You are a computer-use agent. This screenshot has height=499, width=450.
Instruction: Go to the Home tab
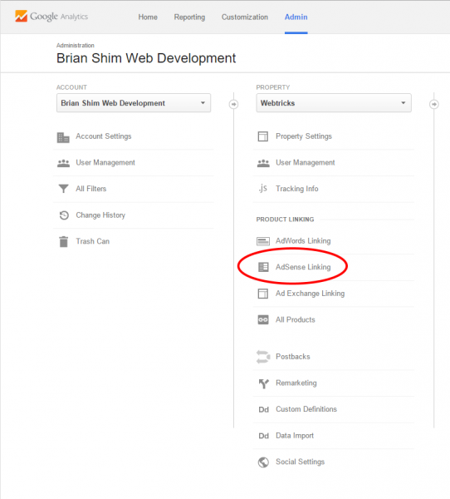point(148,17)
